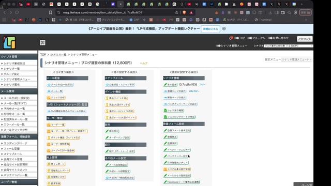Click ユーザー一覧(ポイント一括操作) button
Screen dimensions: 331x186
click(67, 131)
